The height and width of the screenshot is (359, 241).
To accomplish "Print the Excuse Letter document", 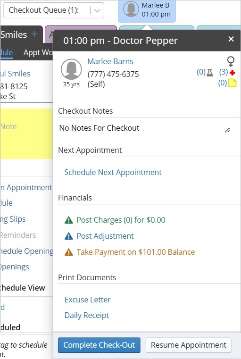I will click(x=87, y=300).
